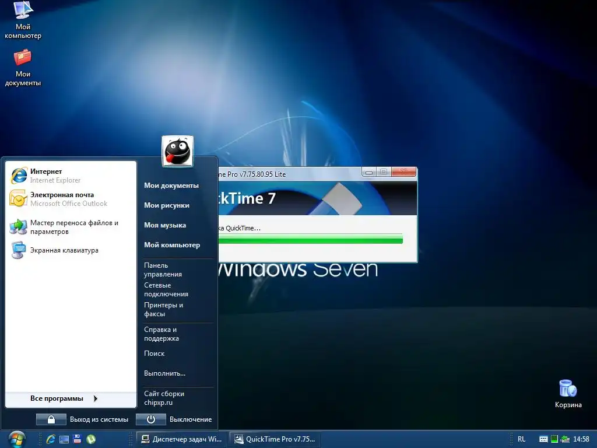Click the 14:58 system clock

[581, 439]
